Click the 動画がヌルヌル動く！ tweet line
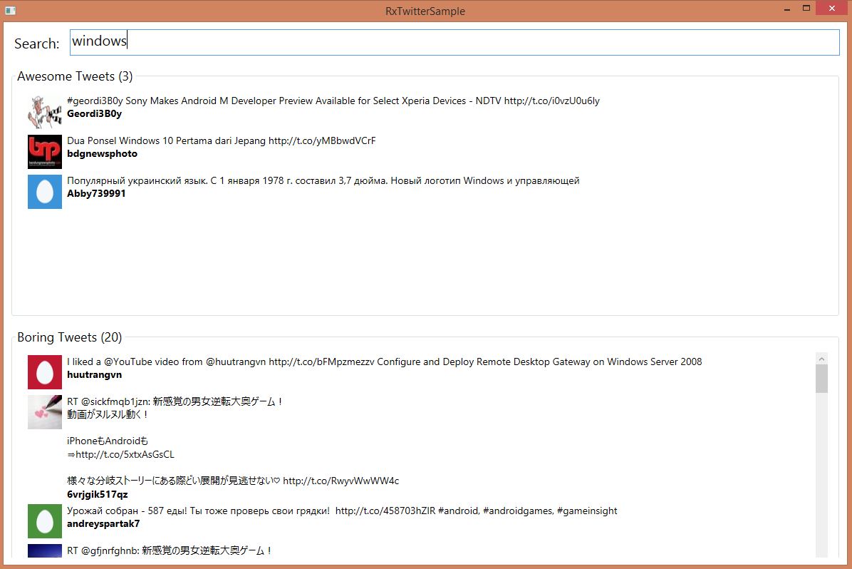Image resolution: width=852 pixels, height=569 pixels. 108,414
